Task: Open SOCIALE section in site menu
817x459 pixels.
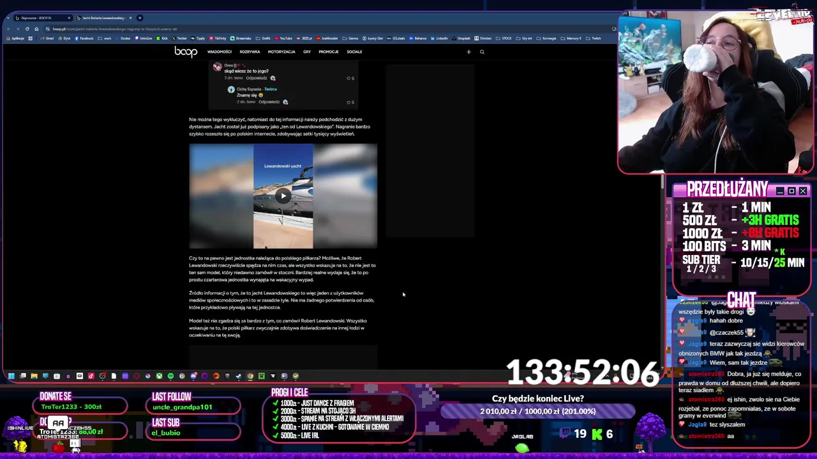Action: click(x=354, y=52)
